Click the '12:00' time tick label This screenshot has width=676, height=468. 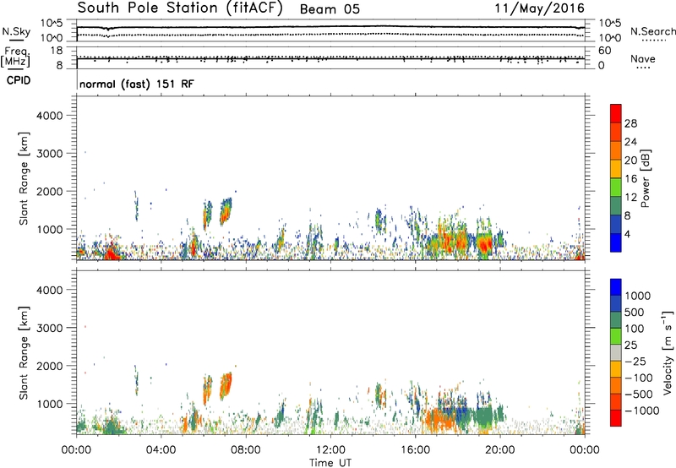click(x=330, y=450)
